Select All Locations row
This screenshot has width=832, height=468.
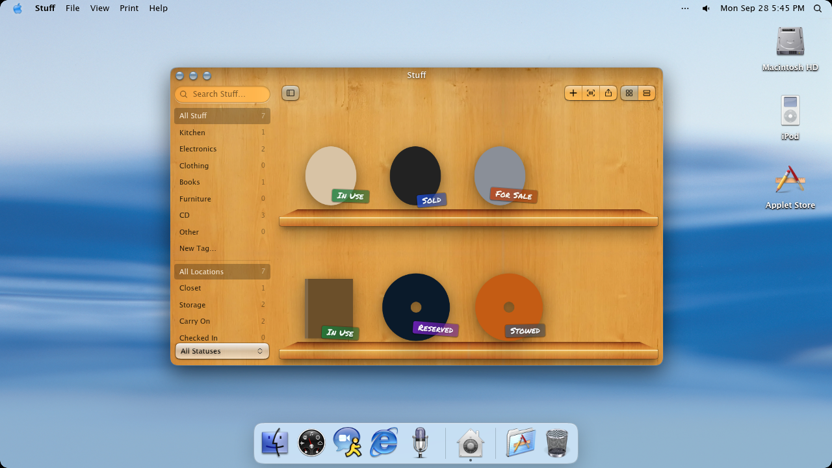coord(222,272)
